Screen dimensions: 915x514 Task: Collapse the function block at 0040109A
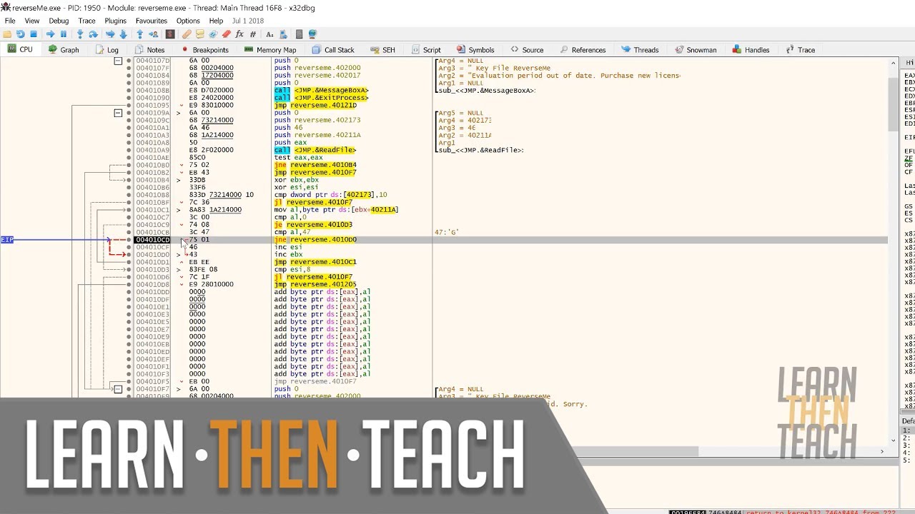click(x=118, y=113)
